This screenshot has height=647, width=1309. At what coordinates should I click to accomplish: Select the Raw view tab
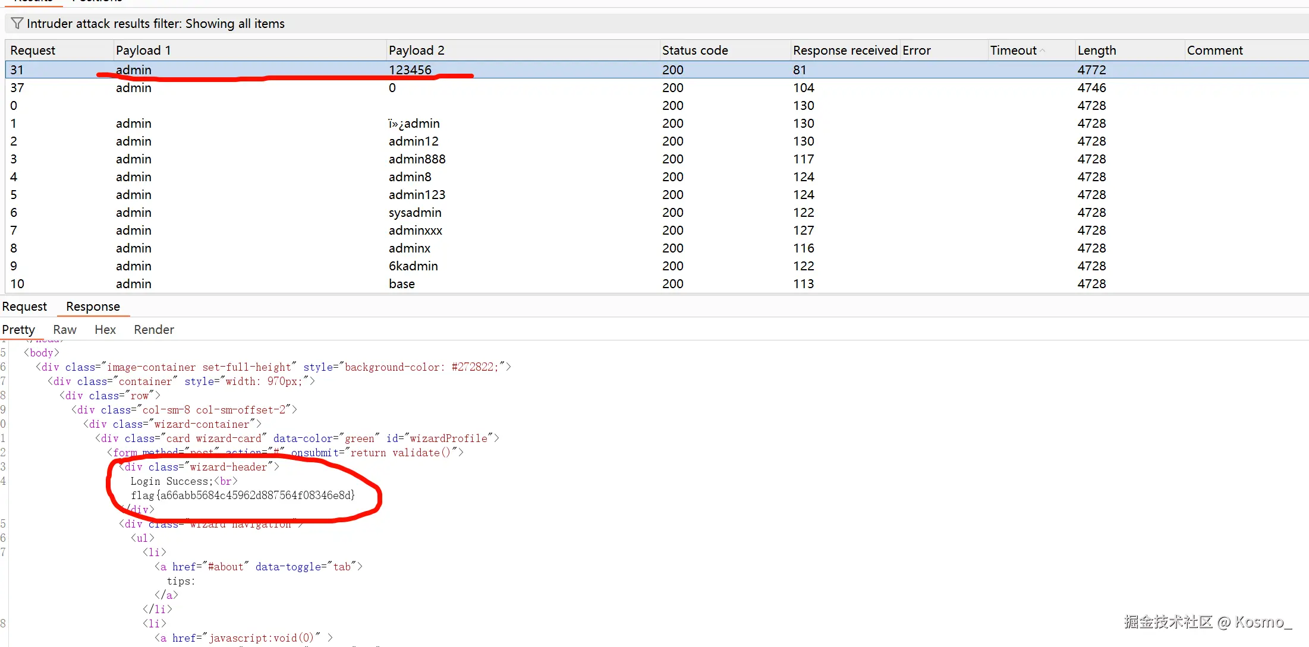pyautogui.click(x=64, y=330)
